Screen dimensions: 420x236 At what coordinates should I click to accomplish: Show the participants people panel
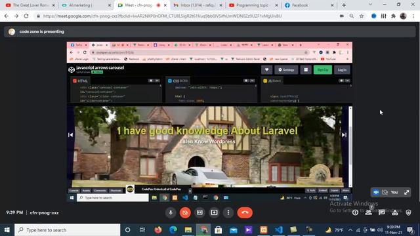[x=369, y=212]
